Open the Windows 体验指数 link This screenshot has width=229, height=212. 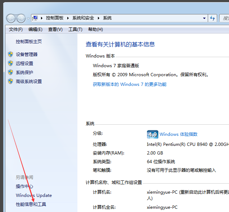(x=178, y=134)
